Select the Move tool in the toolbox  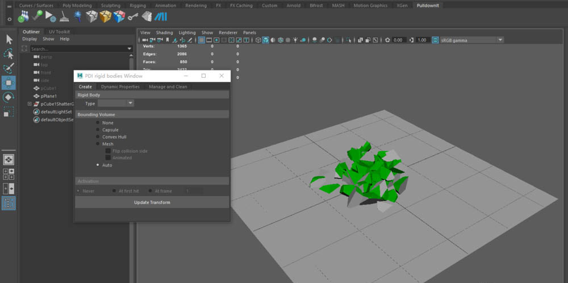coord(9,83)
